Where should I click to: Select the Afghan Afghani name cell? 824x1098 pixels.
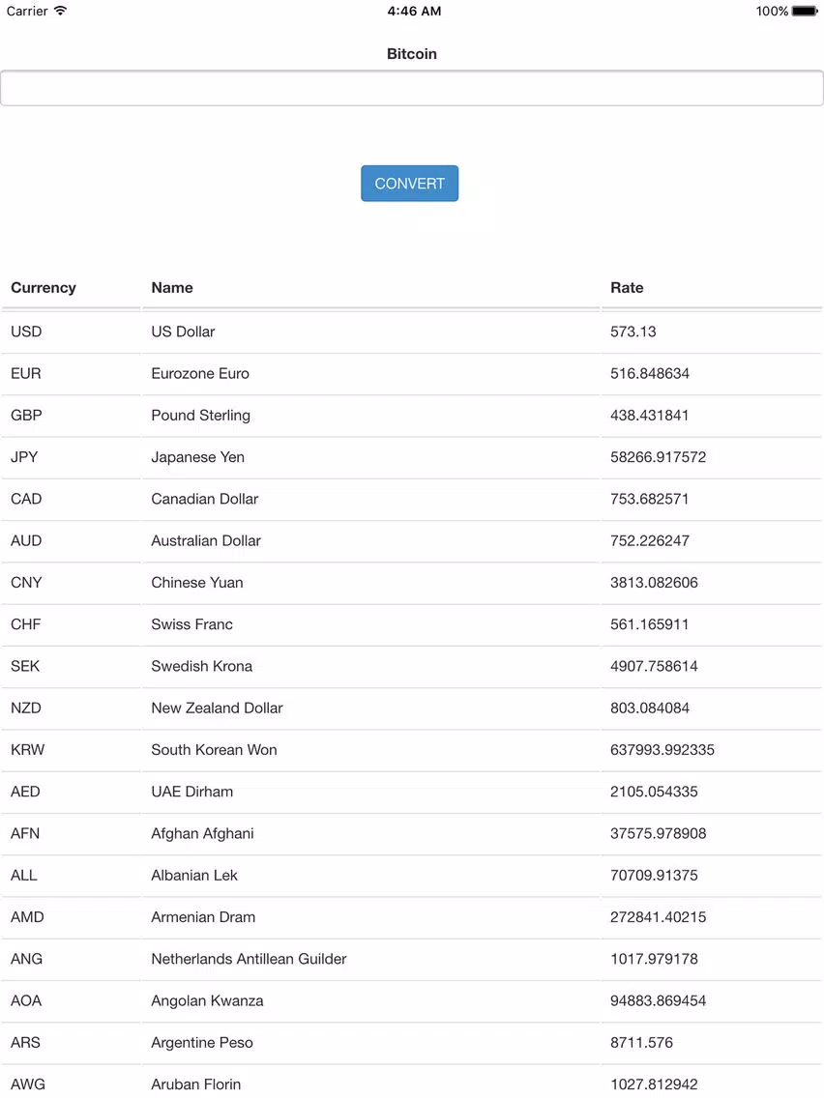tap(202, 833)
